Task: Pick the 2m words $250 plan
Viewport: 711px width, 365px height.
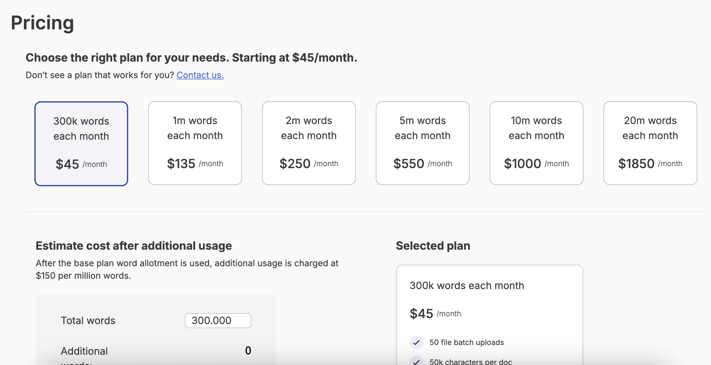Action: 309,143
